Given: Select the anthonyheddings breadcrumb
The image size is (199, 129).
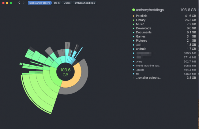Looking at the screenshot, I should (x=84, y=3).
